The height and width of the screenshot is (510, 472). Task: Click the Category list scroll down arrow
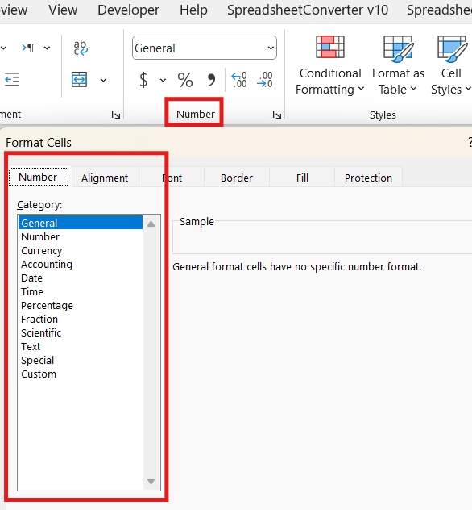(x=151, y=481)
